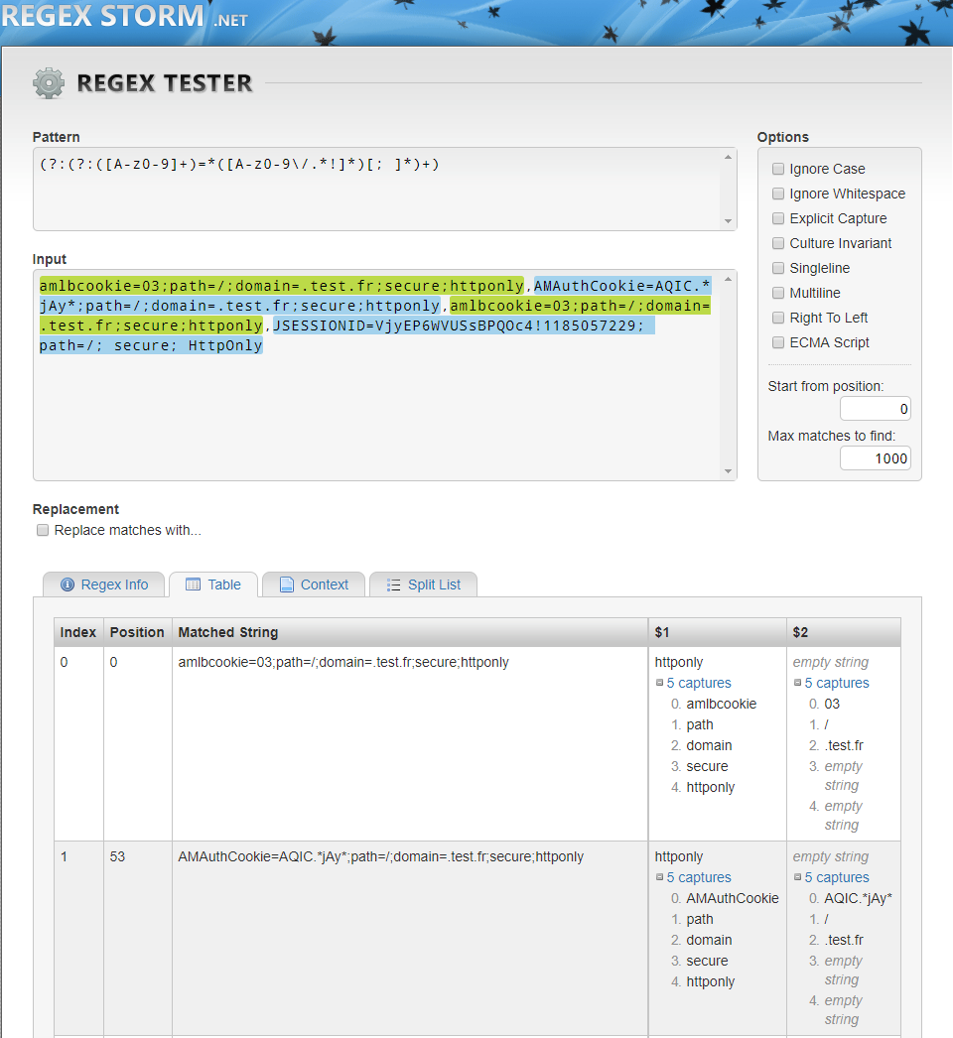Click capture 'AMAuthCookie' in $1 column
953x1038 pixels.
click(x=733, y=898)
